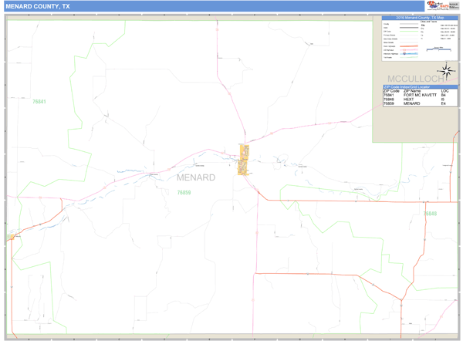463x341 pixels.
Task: Click the MCCULLOCH county name label
Action: click(416, 79)
